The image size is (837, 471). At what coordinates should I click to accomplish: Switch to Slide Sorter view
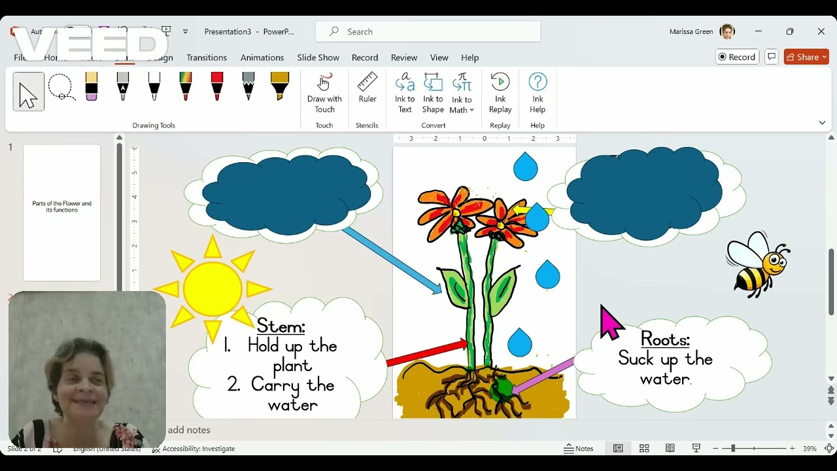click(644, 449)
